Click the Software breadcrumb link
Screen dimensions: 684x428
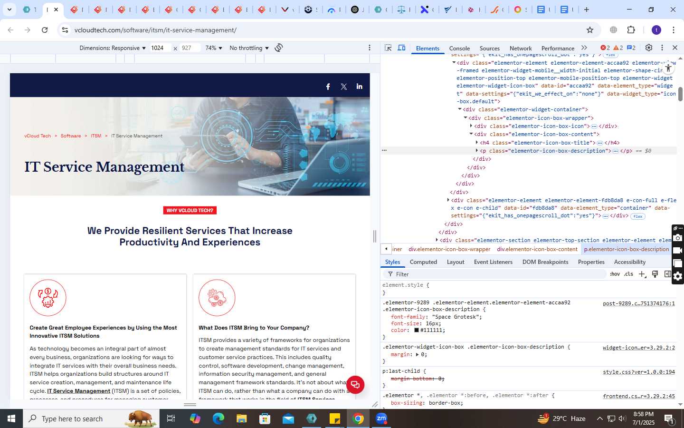71,136
